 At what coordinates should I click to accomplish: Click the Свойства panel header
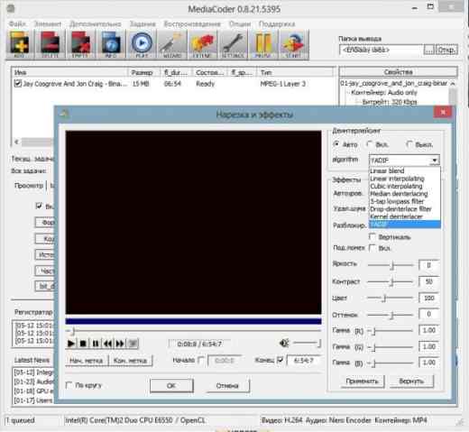tap(399, 72)
